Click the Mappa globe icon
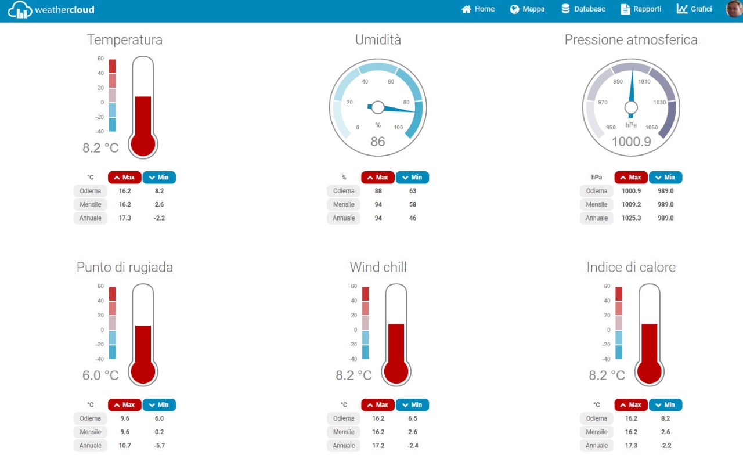The width and height of the screenshot is (743, 466). coord(514,9)
